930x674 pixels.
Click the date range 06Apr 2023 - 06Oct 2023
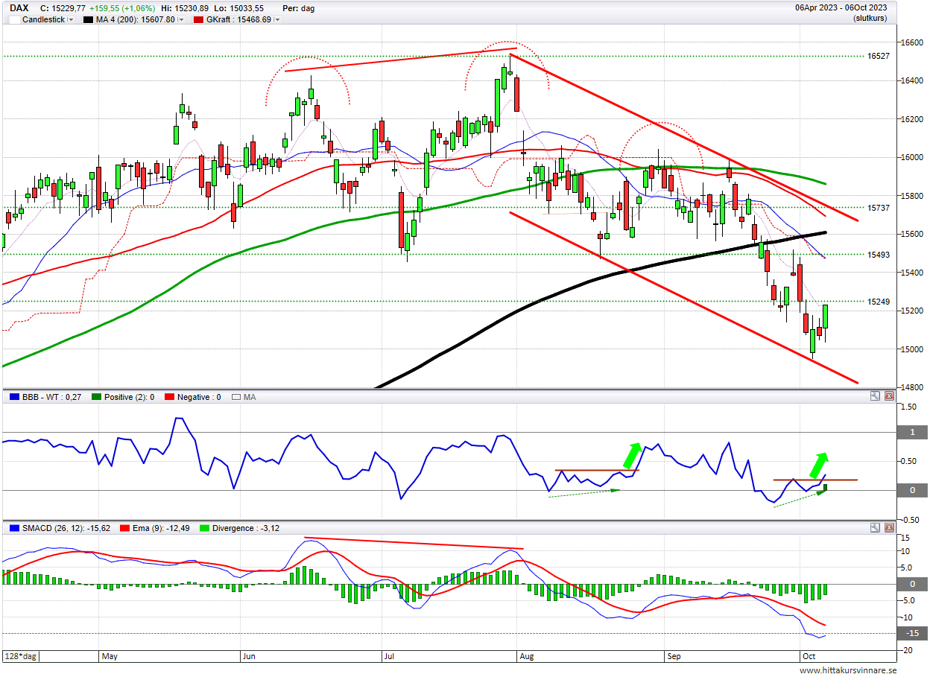coord(841,7)
